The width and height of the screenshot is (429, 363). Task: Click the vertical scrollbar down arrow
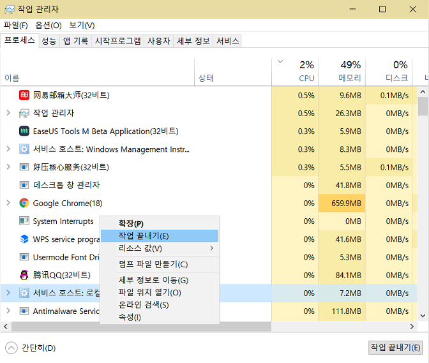click(423, 316)
